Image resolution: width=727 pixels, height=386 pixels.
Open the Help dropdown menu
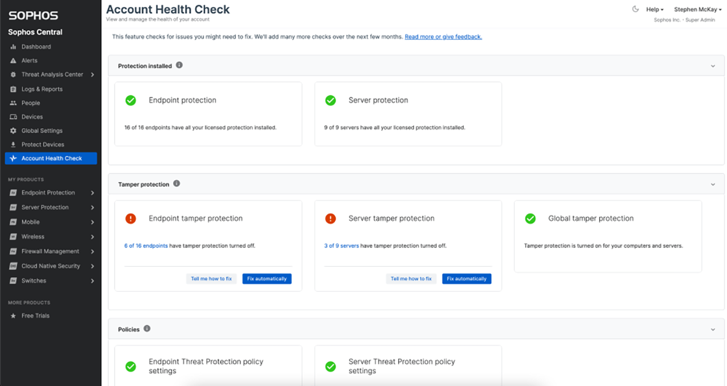pyautogui.click(x=655, y=9)
